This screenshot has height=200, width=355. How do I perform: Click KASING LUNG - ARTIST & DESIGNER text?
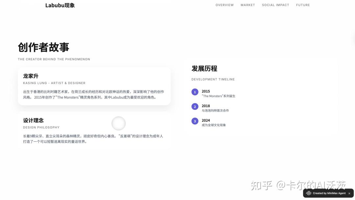coord(54,83)
